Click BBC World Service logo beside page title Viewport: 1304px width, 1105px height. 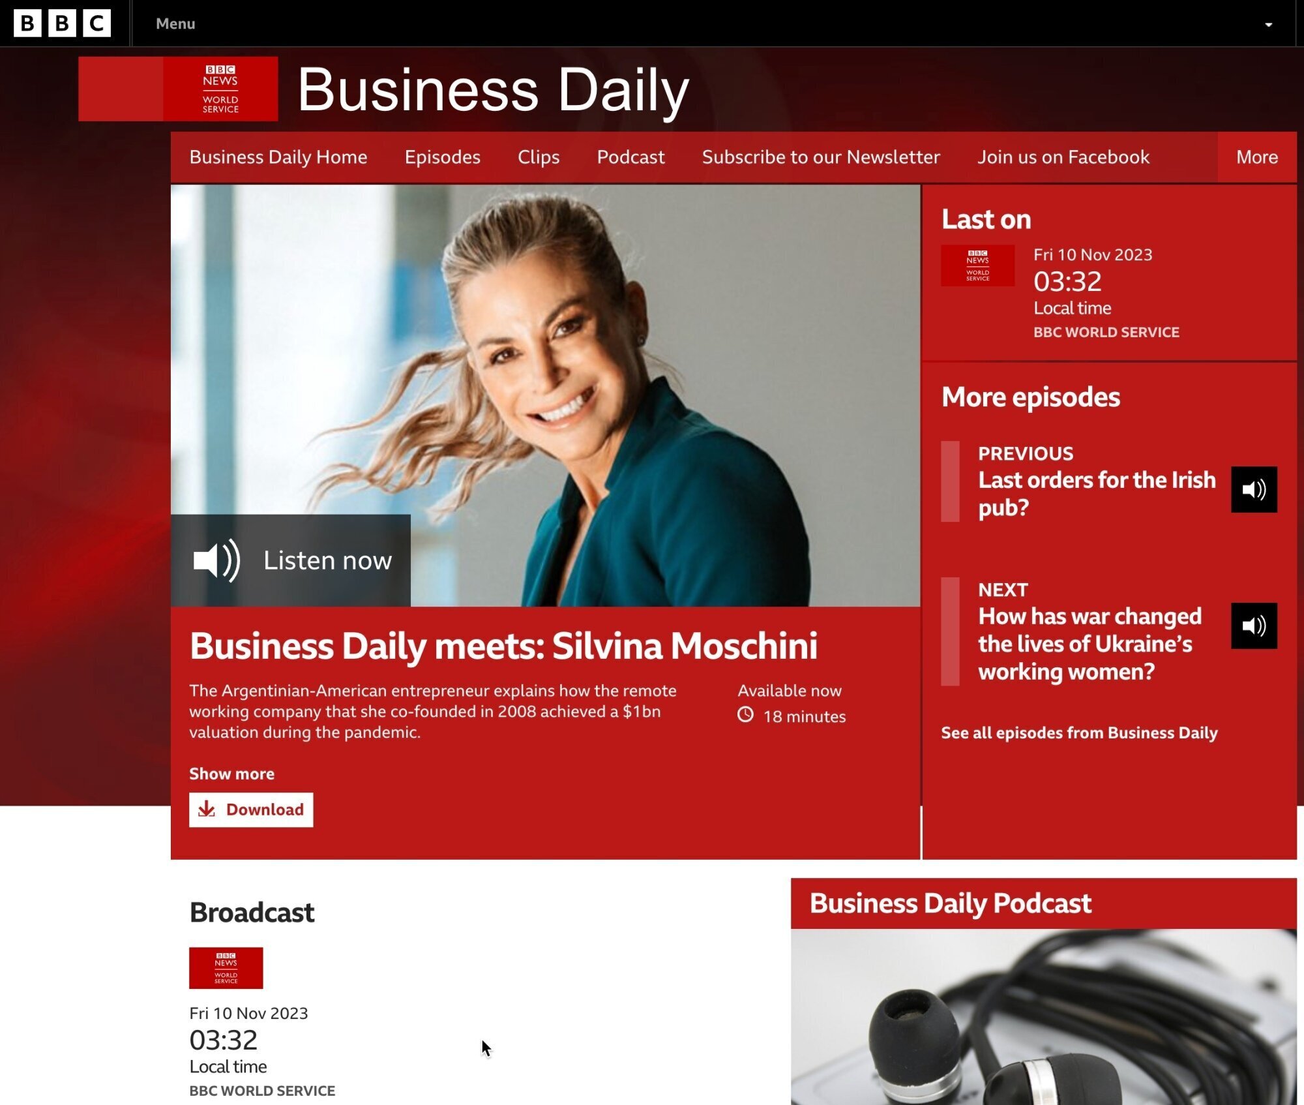pyautogui.click(x=220, y=89)
